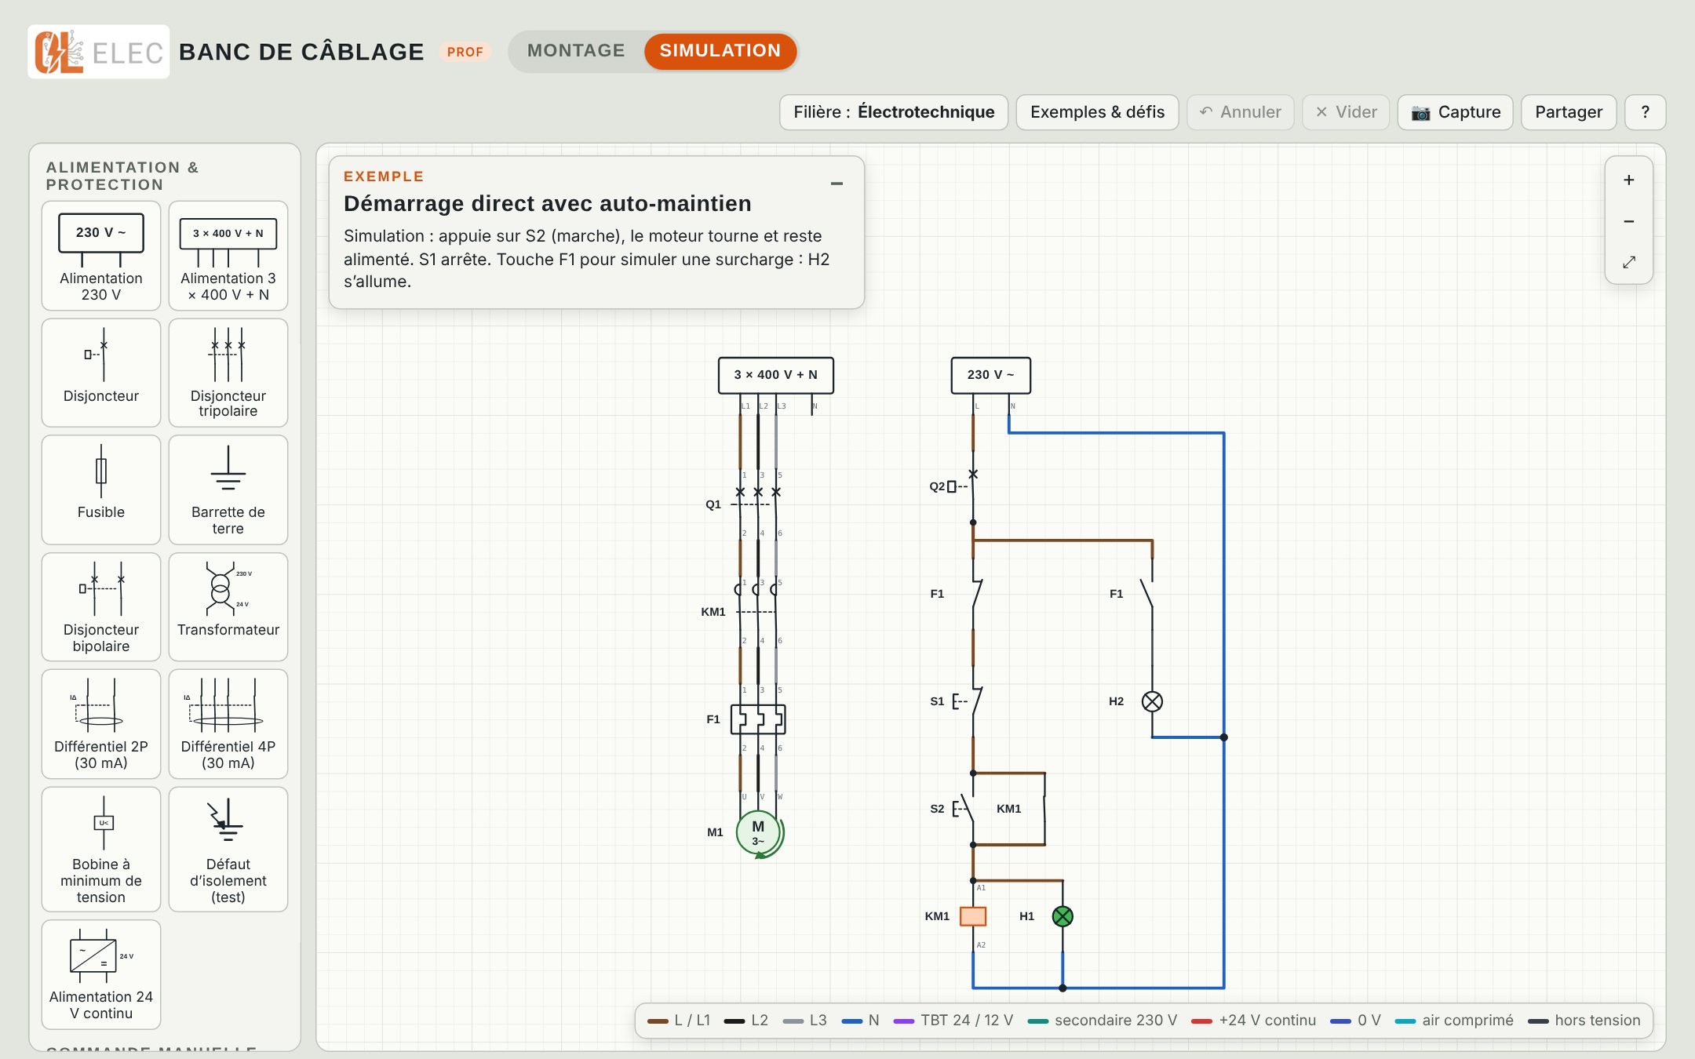Choose the Barrette de terre component
This screenshot has height=1059, width=1695.
coord(228,490)
